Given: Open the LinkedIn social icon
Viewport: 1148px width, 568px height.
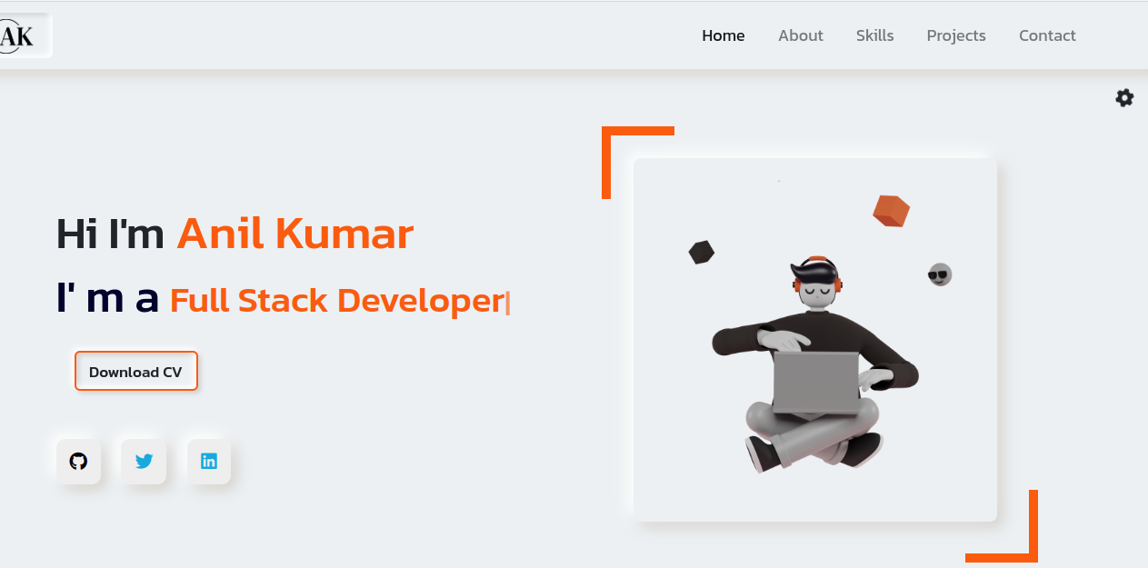Looking at the screenshot, I should [209, 462].
